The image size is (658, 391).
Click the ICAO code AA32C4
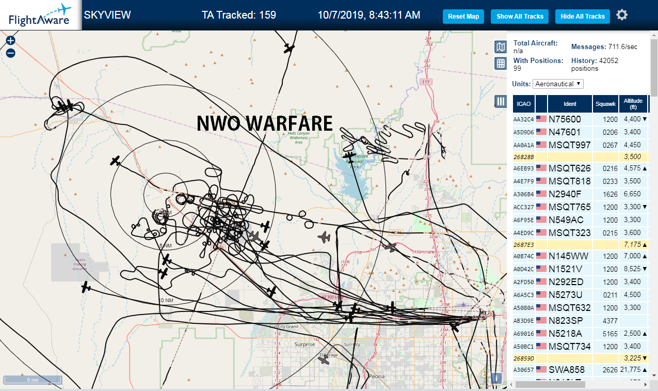coord(524,119)
